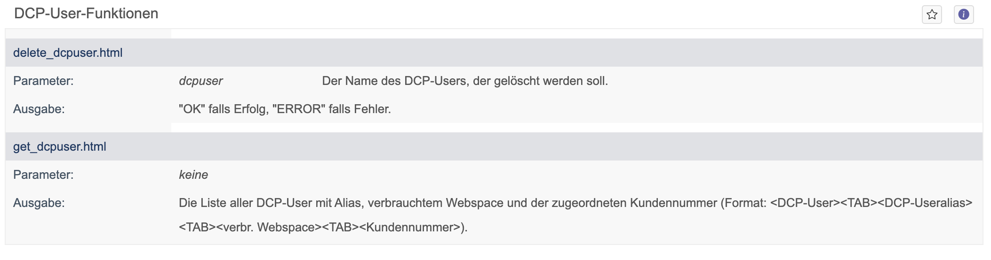
Task: Click the keine parameter value
Action: coord(193,175)
